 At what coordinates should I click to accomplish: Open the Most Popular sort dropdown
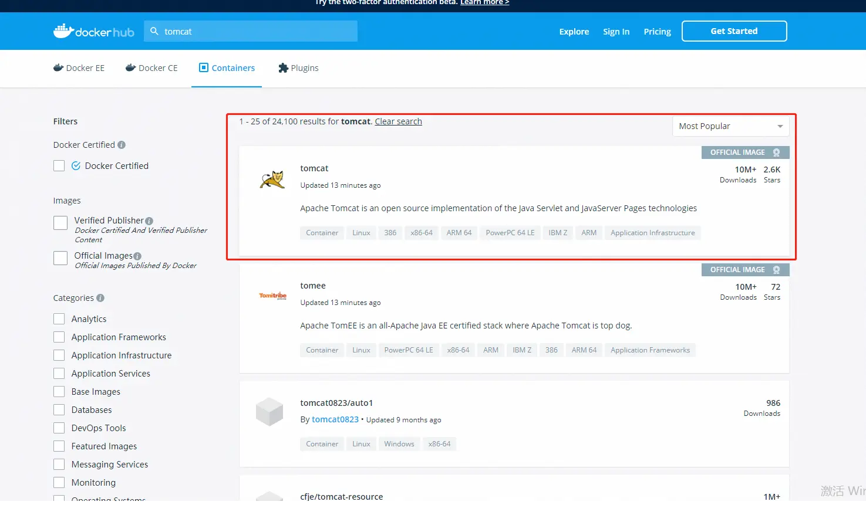[730, 126]
